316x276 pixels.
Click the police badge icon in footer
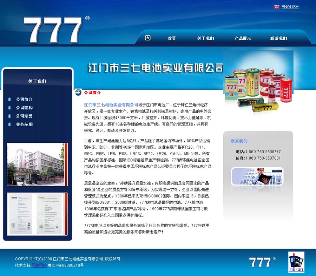coord(296,262)
